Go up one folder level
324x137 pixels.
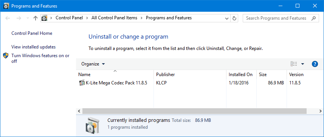35,18
